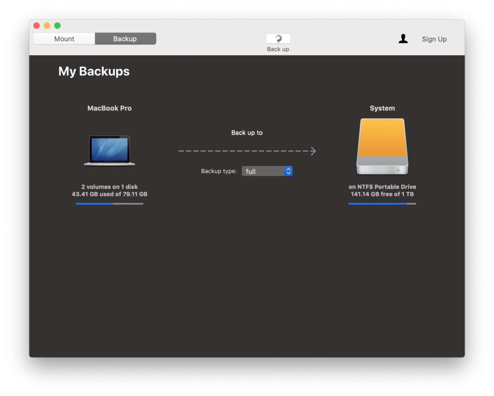Viewport: 494px width, 396px height.
Task: Click the "on NTFS Portable Drive" text
Action: click(x=382, y=187)
